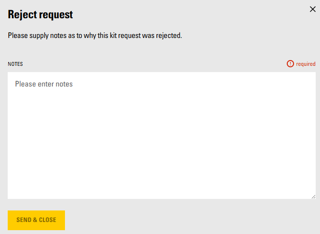Viewport: 320px width, 234px height.
Task: Select the "required" validation message
Action: 306,64
